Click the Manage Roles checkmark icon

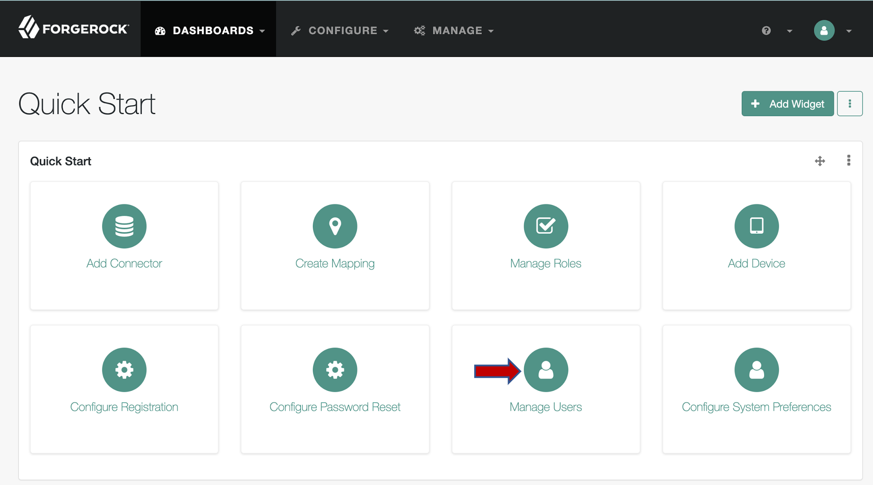point(546,226)
